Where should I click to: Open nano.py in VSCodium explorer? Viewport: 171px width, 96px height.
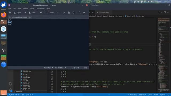pyautogui.click(x=26, y=83)
